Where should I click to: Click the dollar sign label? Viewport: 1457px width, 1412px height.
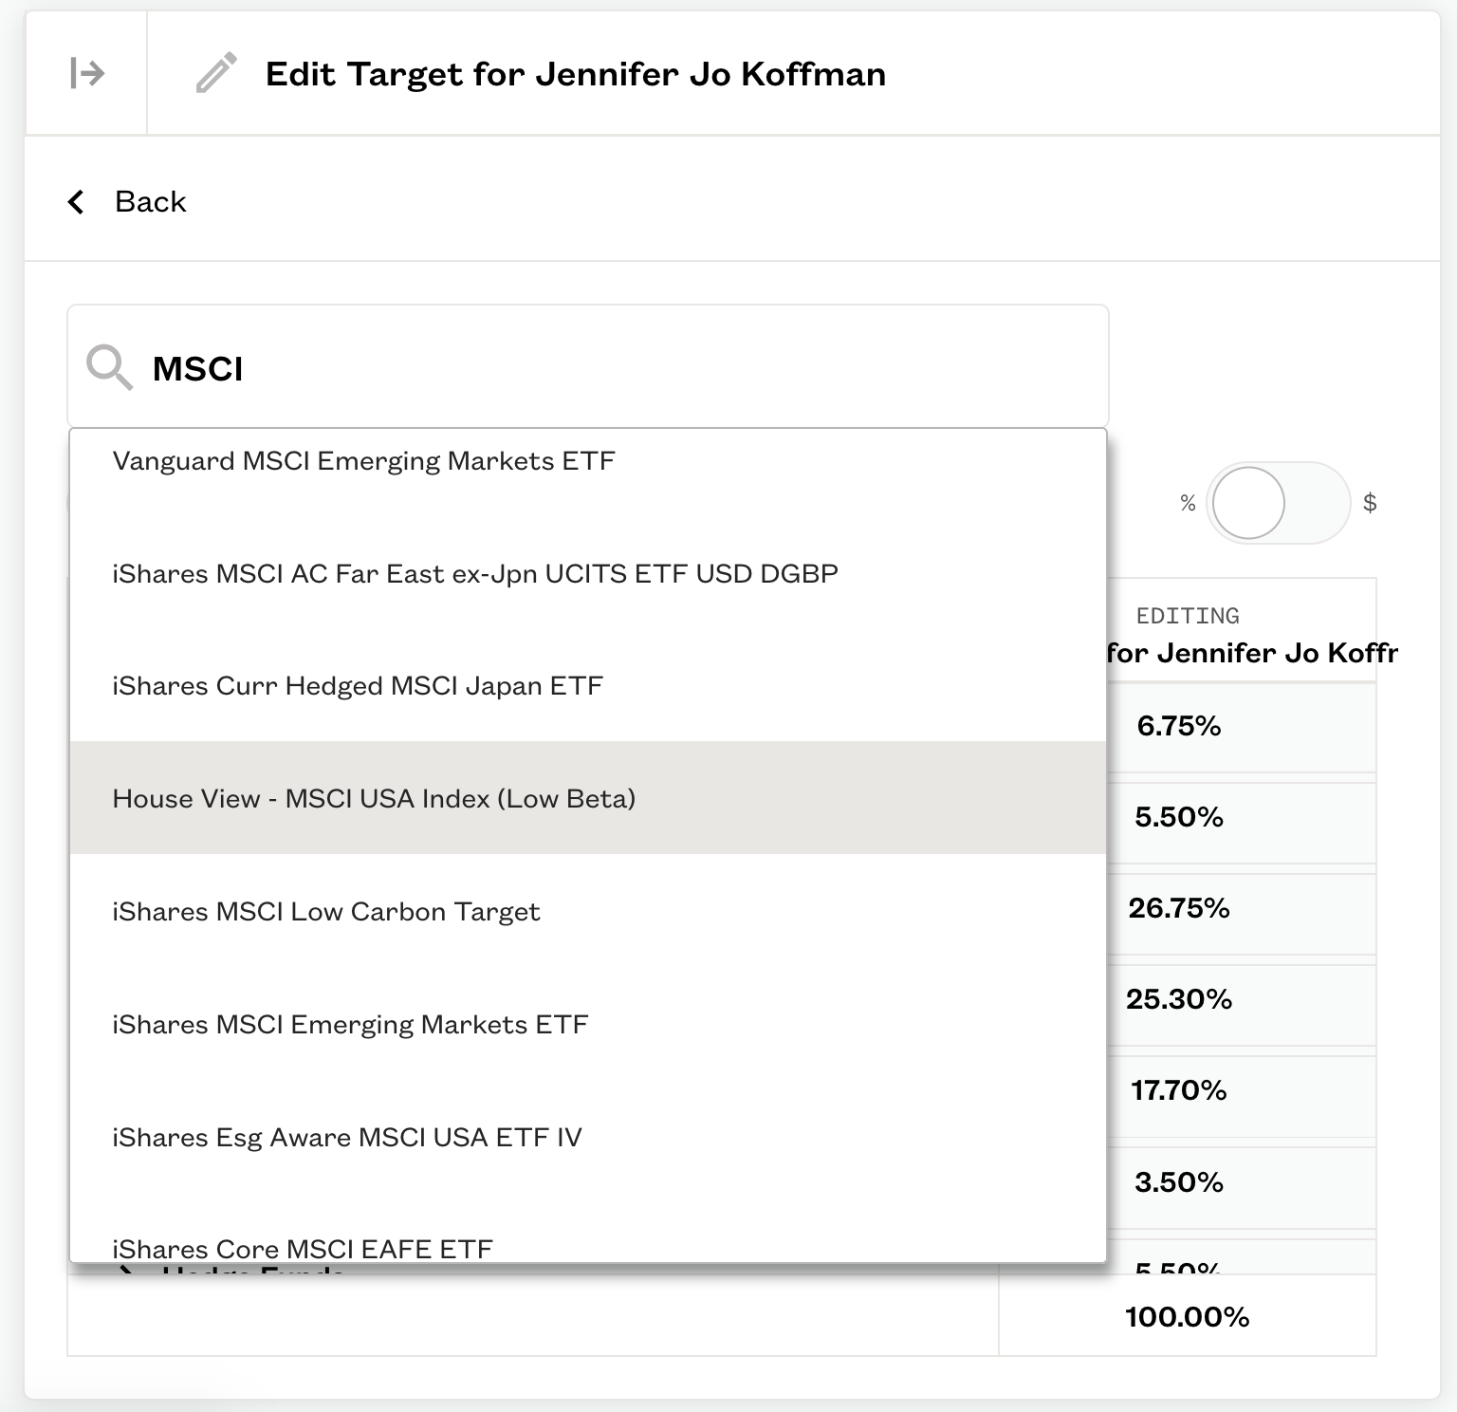(x=1370, y=503)
